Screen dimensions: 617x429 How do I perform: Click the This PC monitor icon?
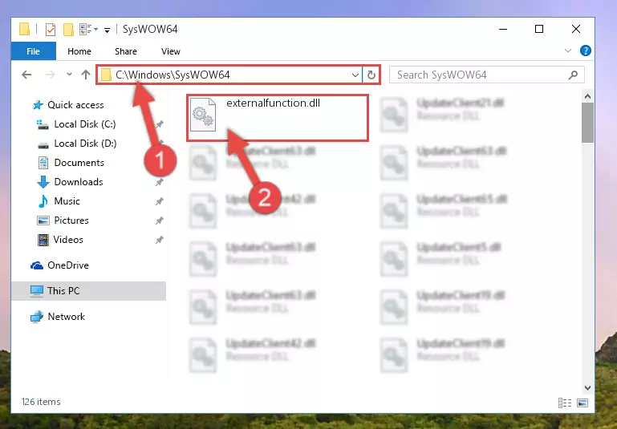tap(37, 291)
